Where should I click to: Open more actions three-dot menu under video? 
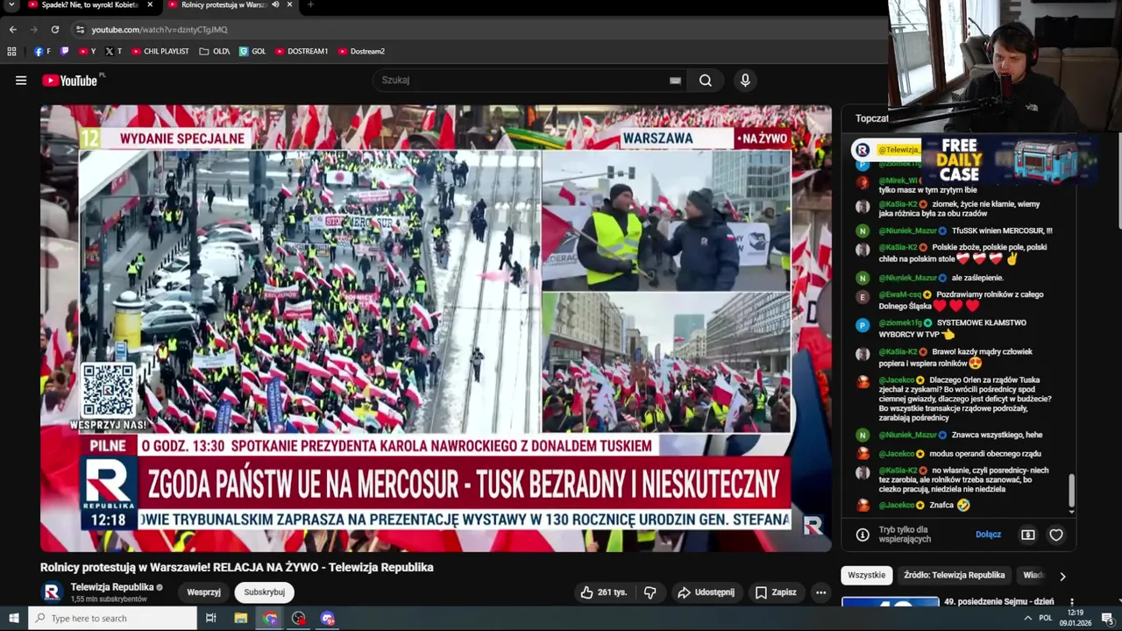point(820,592)
